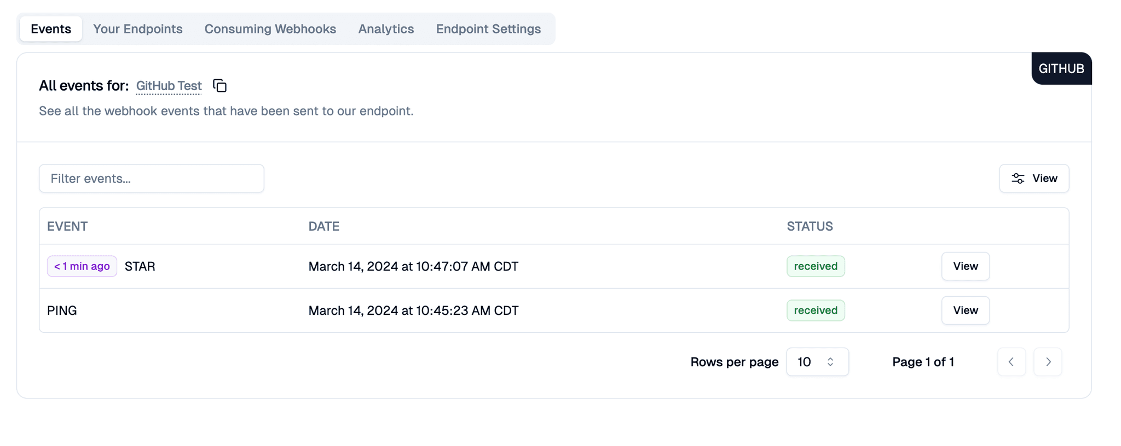
Task: Click the GITHUB provider badge
Action: tap(1061, 69)
